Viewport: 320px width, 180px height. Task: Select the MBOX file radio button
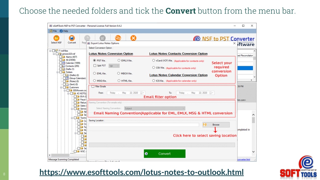[x=118, y=73]
